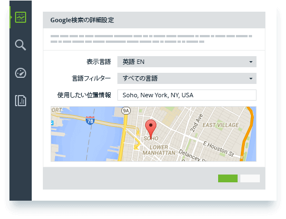Open the rank tracking chart icon in sidebar
The image size is (286, 219).
(x=21, y=17)
